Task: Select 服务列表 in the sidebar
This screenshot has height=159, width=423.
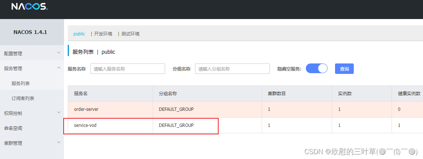Action: (21, 84)
